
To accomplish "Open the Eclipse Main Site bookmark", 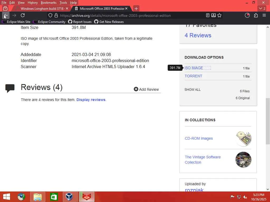I will (x=16, y=22).
